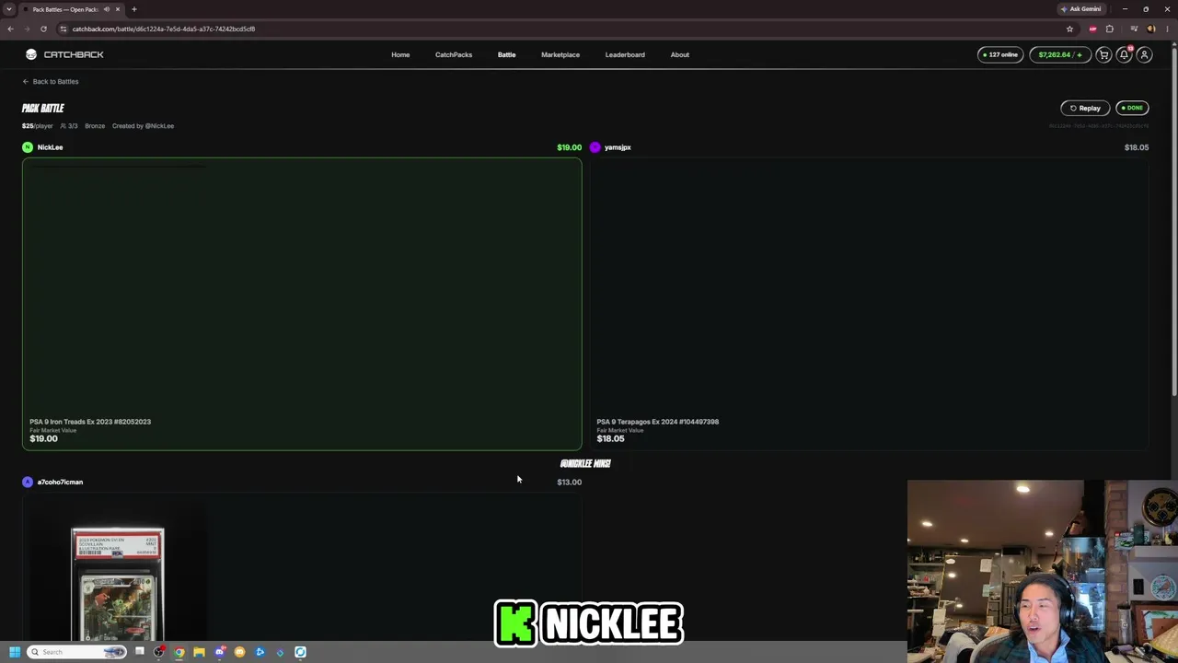The image size is (1178, 663).
Task: Go forward in browser history
Action: click(27, 29)
